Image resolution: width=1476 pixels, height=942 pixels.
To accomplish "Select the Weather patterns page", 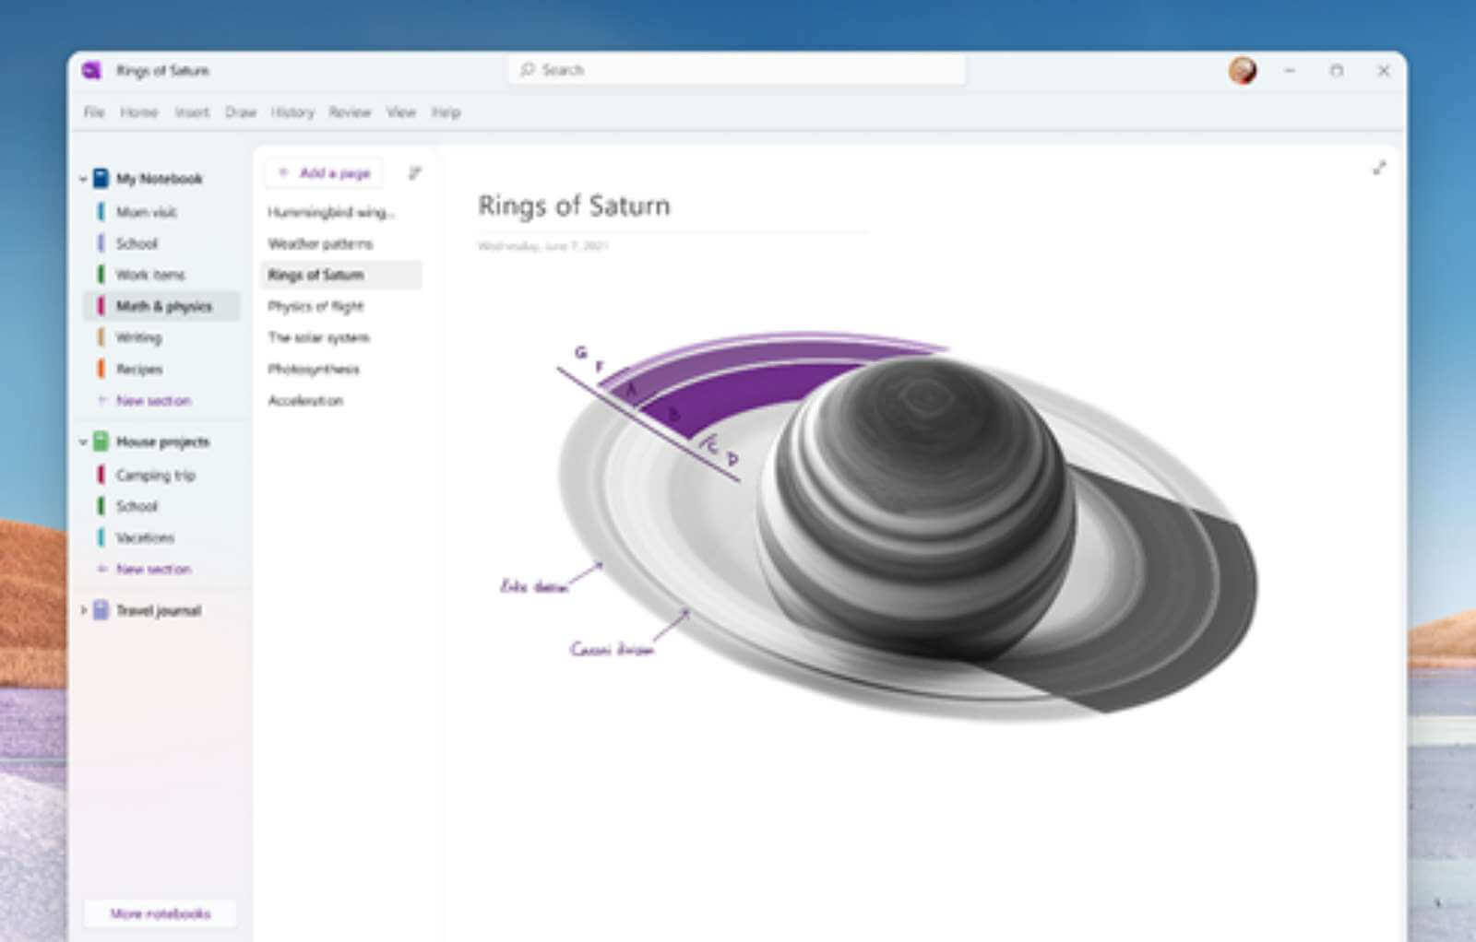I will click(320, 243).
